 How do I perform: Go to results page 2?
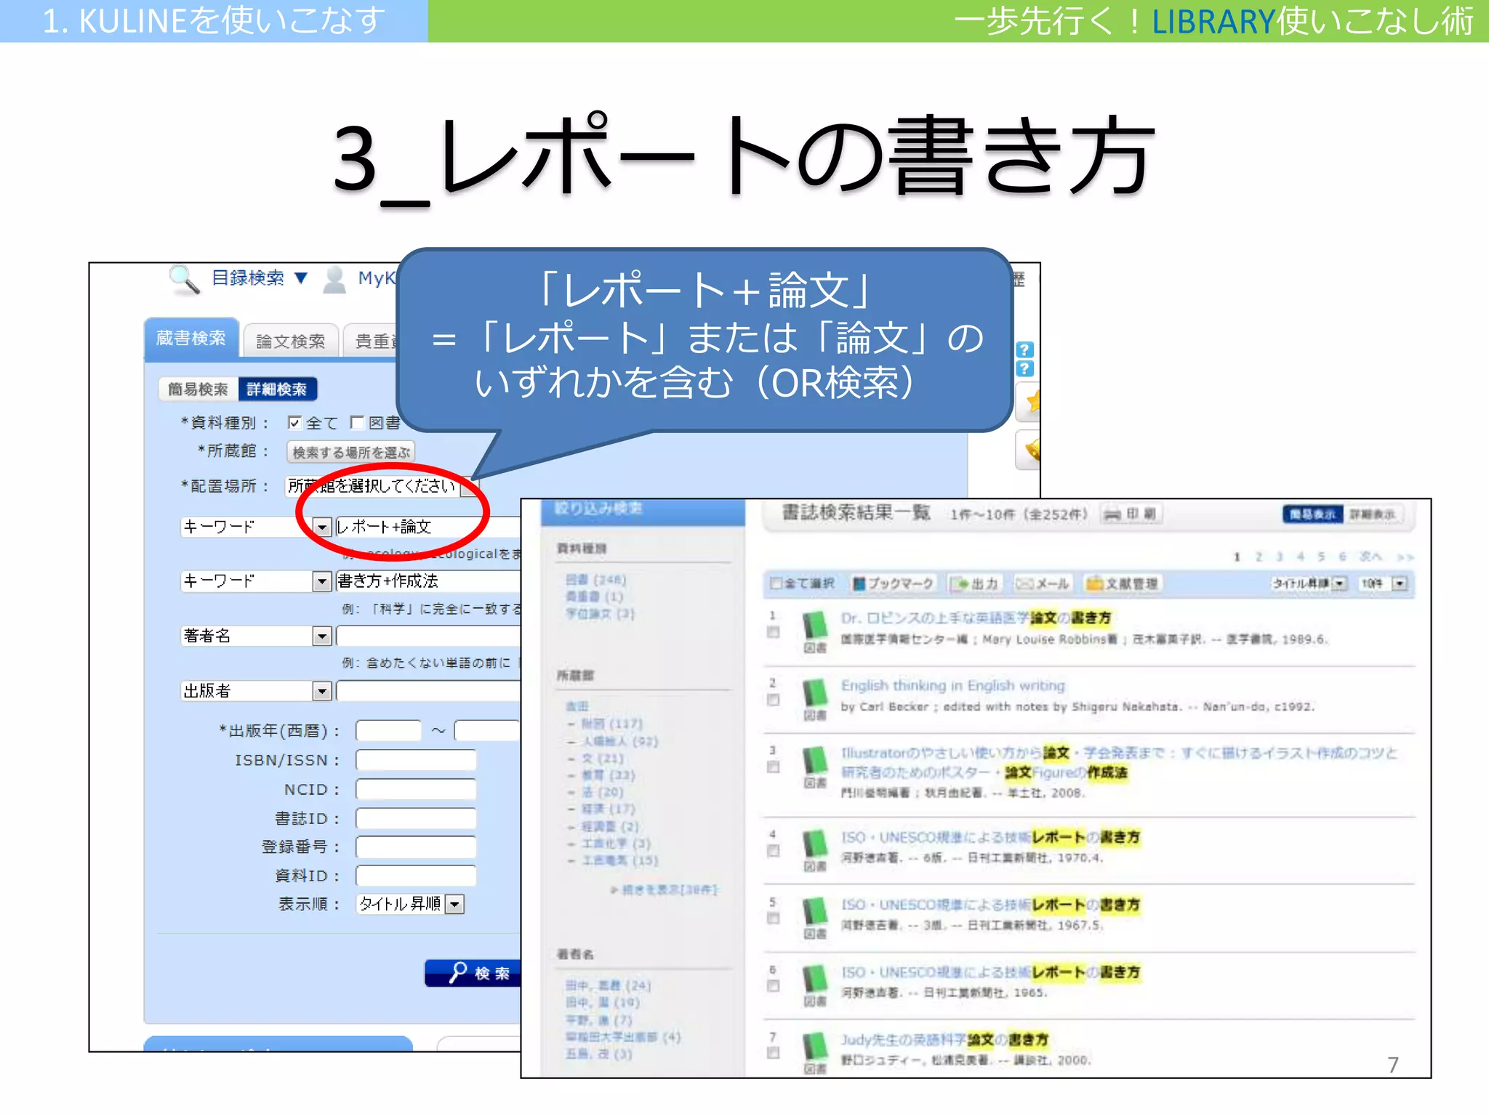pos(1259,557)
